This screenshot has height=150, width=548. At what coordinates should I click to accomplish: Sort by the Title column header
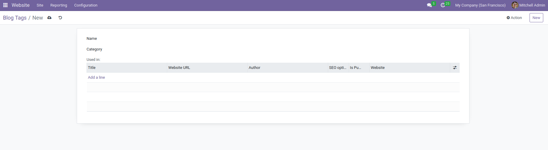tap(127, 68)
